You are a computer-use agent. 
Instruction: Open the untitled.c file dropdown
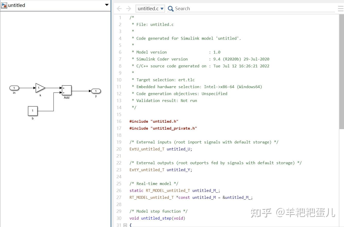(x=162, y=8)
